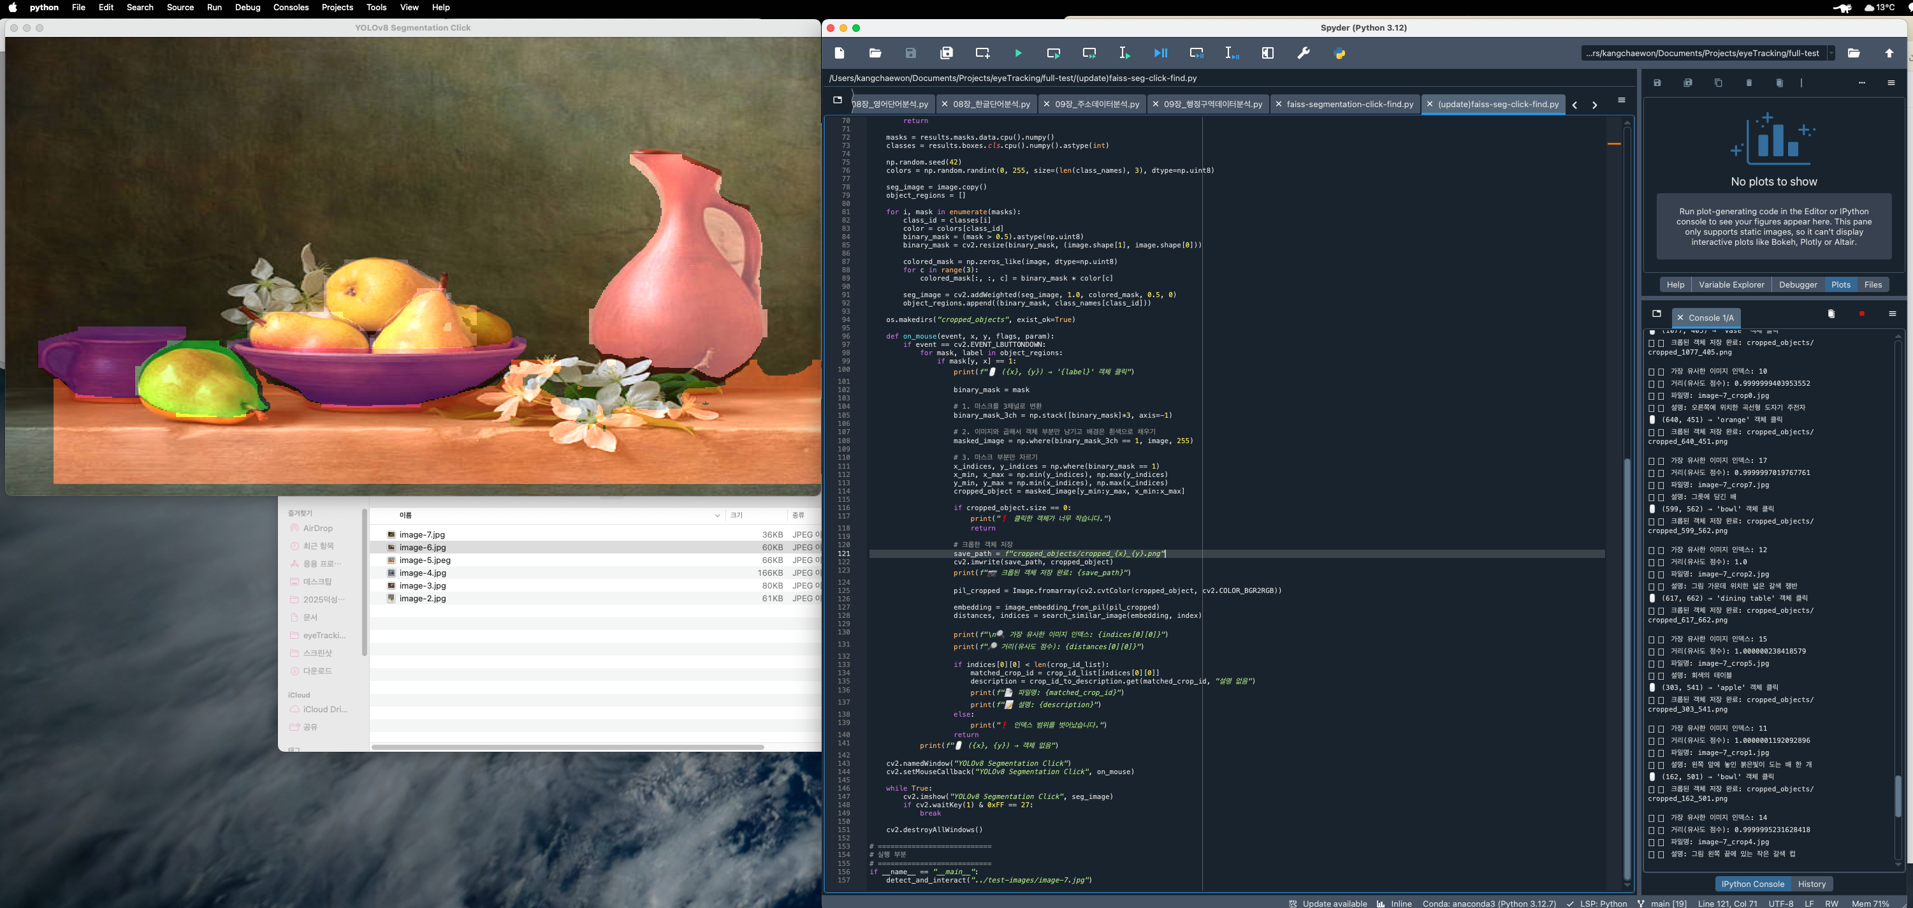Stop console execution red square

coord(1862,314)
